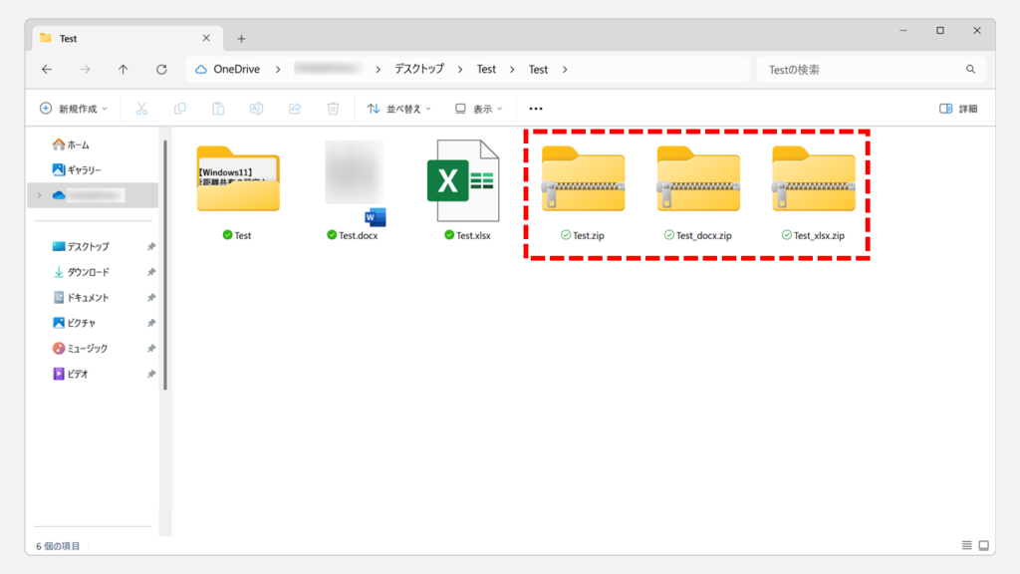
Task: Unpin ダウンロード using its pin icon
Action: [151, 272]
